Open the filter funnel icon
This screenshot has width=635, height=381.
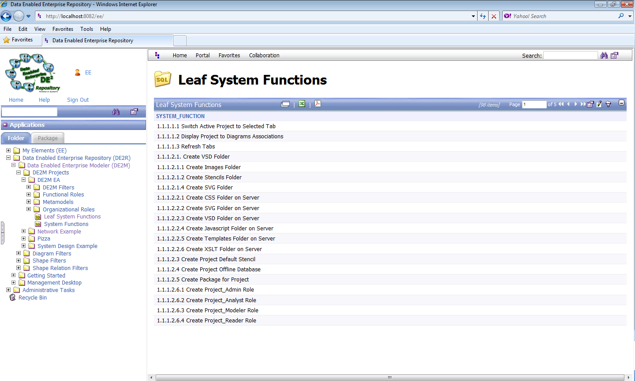(609, 104)
